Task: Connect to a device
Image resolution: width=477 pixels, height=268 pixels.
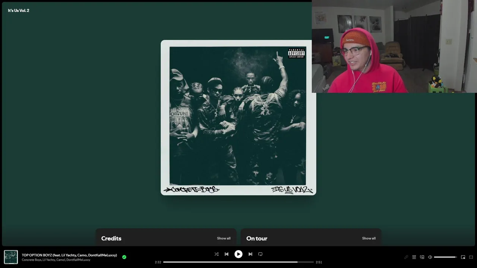Action: (x=422, y=257)
